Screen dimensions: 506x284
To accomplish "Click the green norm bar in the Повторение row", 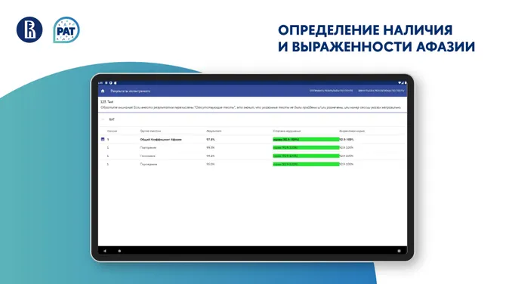I will click(x=306, y=147).
